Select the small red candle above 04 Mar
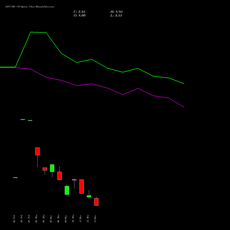This screenshot has width=230, height=230. (45, 169)
